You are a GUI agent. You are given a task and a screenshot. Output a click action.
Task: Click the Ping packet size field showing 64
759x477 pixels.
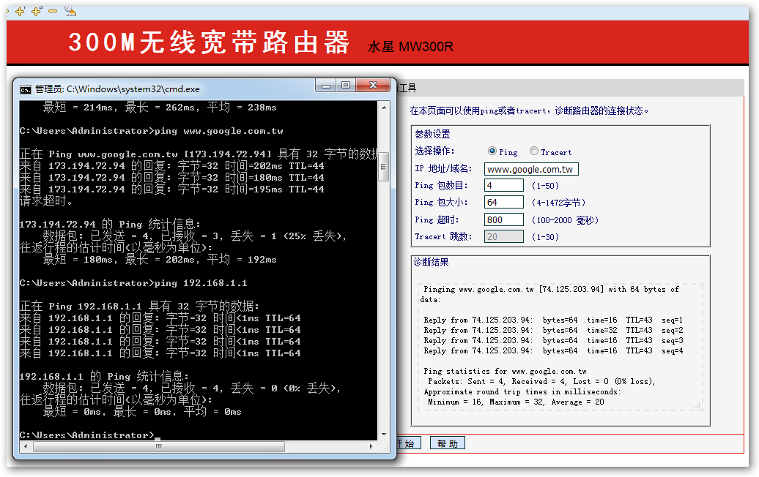click(x=504, y=203)
